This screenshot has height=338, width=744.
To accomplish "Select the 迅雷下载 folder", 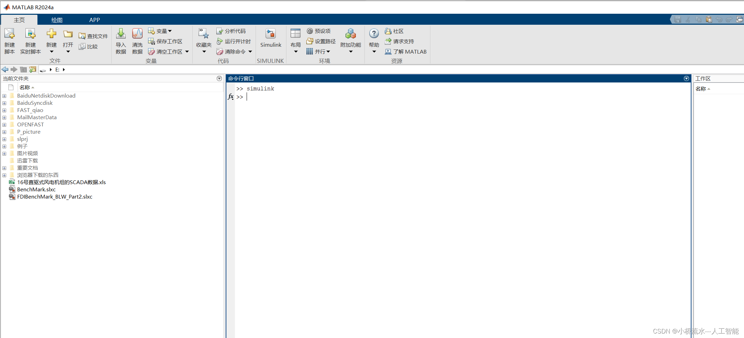I will (x=27, y=161).
